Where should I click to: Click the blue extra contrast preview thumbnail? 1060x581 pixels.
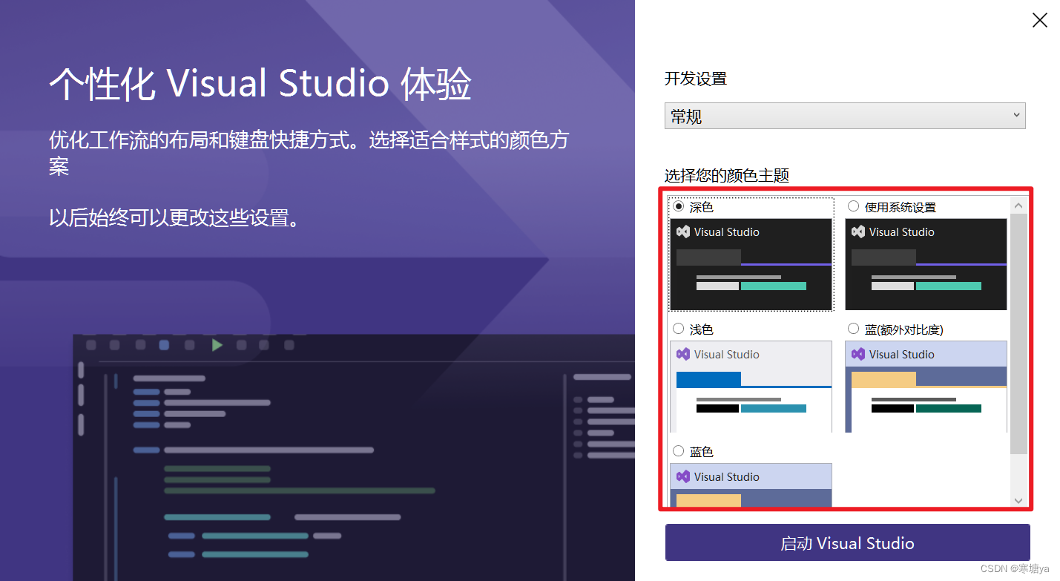click(926, 386)
